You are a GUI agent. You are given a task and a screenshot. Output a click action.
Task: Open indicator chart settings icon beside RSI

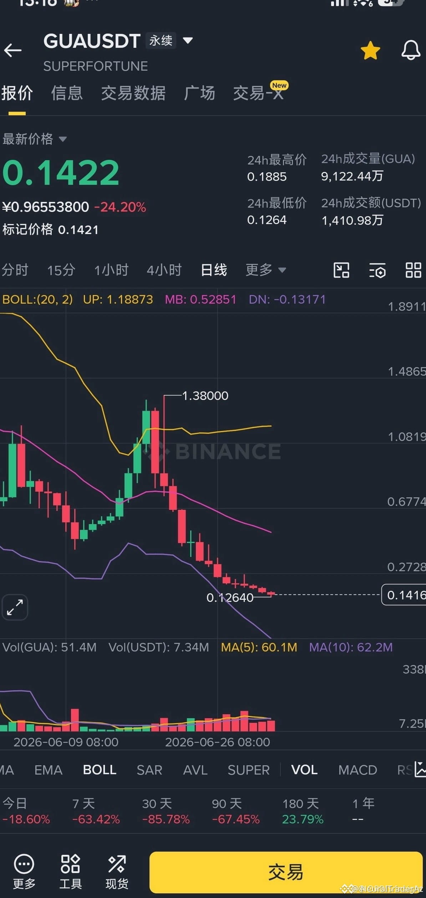[x=420, y=770]
